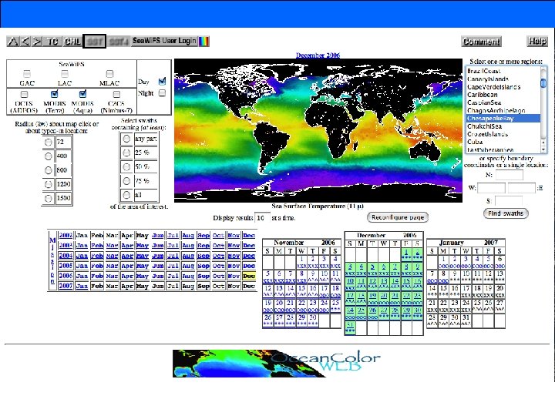The image size is (555, 416).
Task: Open highlighted Dec of 2006 row
Action: (x=249, y=276)
